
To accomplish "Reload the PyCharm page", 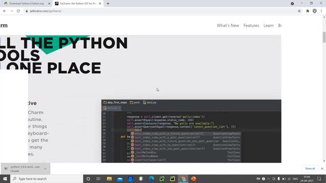I will point(18,11).
